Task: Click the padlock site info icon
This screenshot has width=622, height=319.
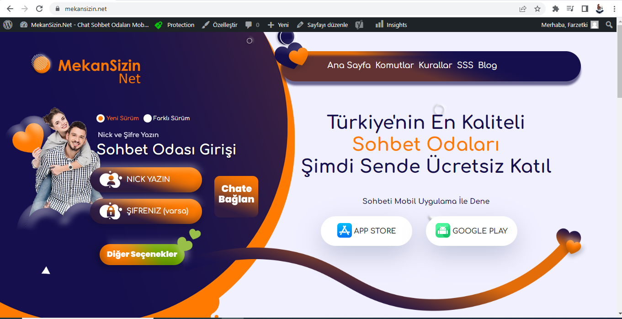Action: click(x=57, y=9)
